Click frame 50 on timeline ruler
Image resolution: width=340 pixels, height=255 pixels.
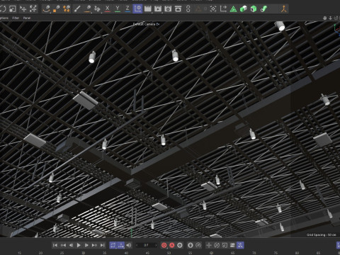click(x=169, y=253)
